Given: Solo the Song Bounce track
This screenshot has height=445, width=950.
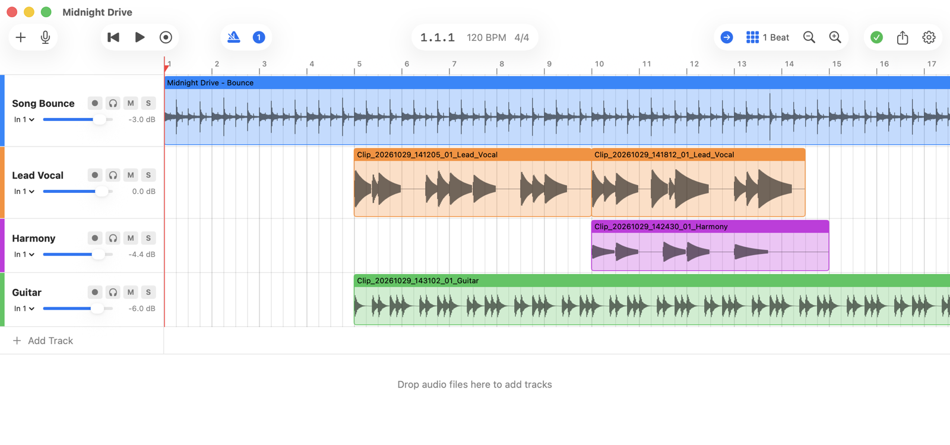Looking at the screenshot, I should tap(148, 103).
